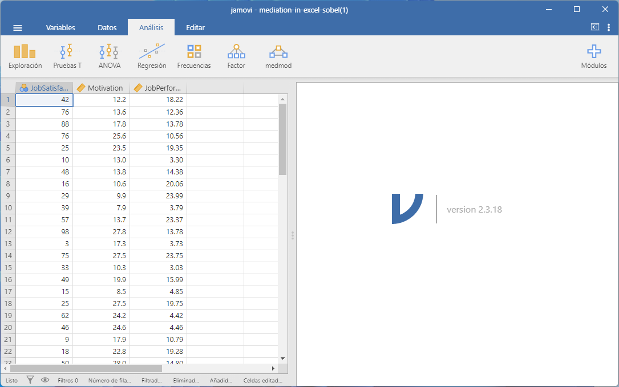Open the ANOVA analysis menu
The width and height of the screenshot is (619, 387).
coord(109,56)
